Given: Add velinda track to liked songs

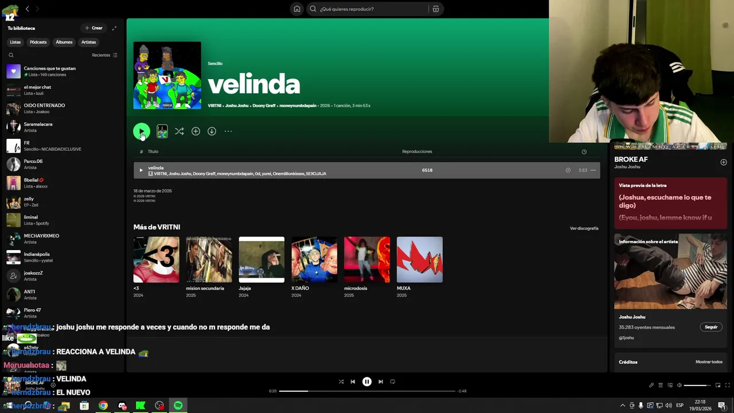Looking at the screenshot, I should click(568, 170).
